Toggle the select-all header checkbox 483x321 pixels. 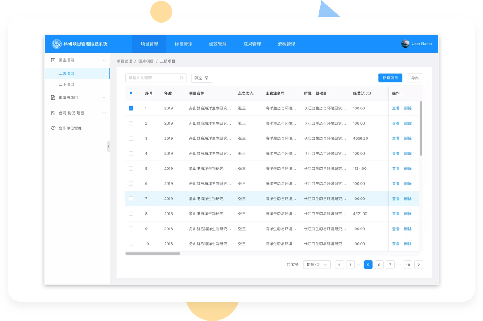pyautogui.click(x=131, y=93)
